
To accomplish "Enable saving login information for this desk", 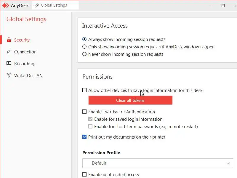I will coord(84,90).
